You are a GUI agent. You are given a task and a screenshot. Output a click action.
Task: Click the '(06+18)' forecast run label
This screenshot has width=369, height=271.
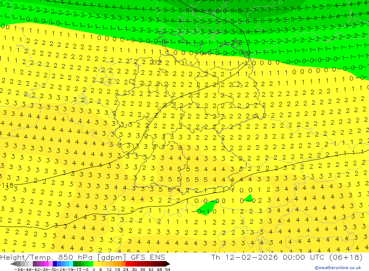346,257
